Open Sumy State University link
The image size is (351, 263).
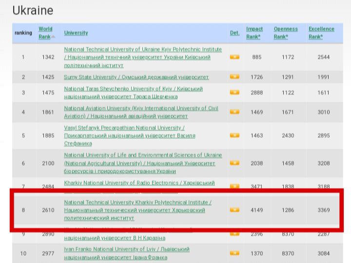[136, 77]
